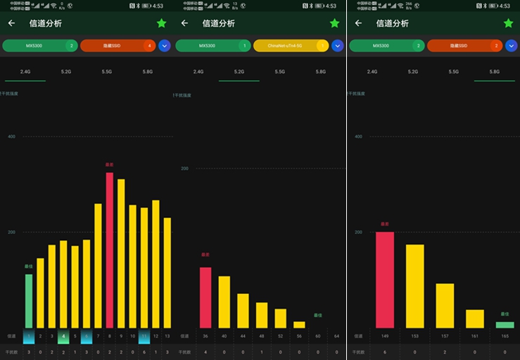
Task: Tap the yellow bar for channel 52
Action: 280,319
